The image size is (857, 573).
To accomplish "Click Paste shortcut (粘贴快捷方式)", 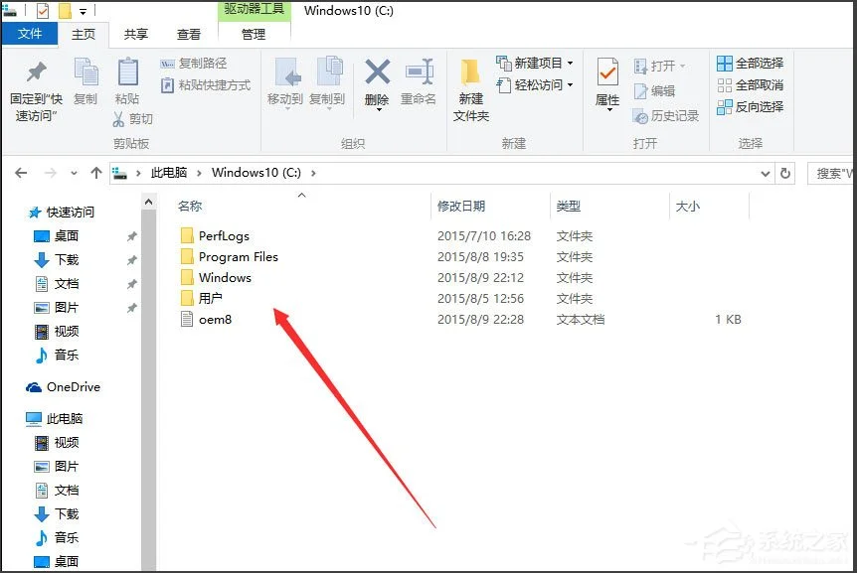I will [206, 85].
